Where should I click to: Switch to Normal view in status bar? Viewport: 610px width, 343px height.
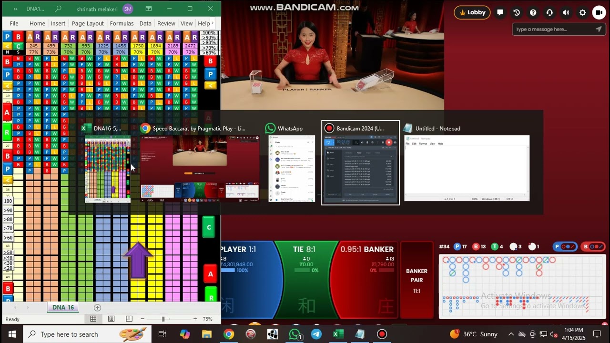[x=93, y=319]
